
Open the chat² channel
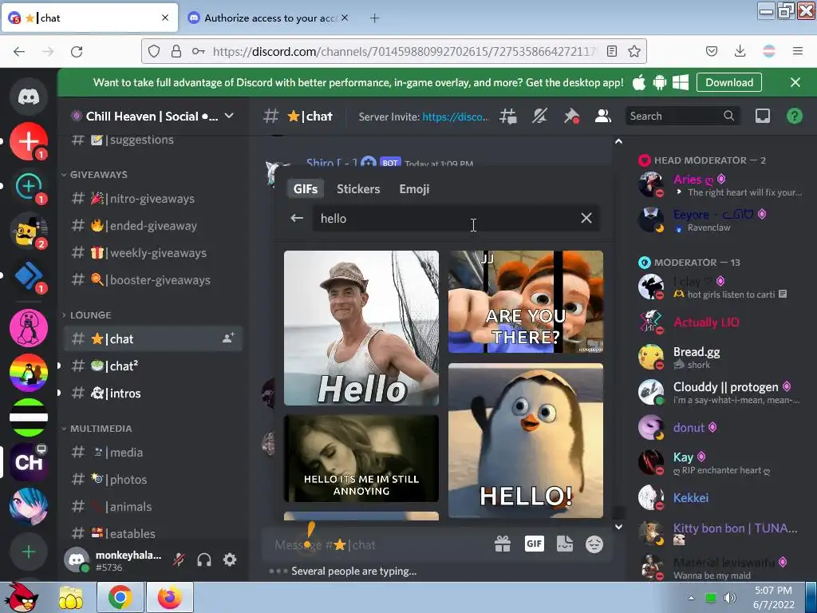click(153, 366)
